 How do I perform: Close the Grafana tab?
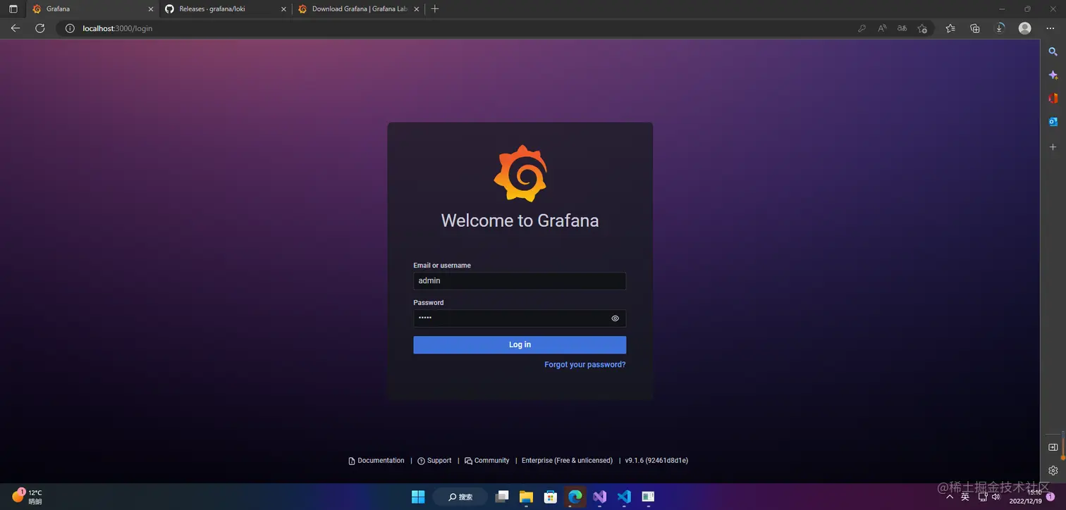coord(150,9)
